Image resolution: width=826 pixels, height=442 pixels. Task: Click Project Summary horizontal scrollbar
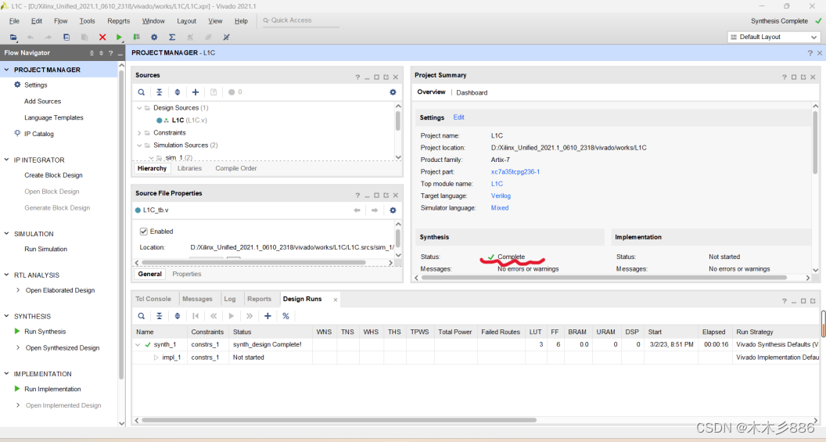pos(604,277)
